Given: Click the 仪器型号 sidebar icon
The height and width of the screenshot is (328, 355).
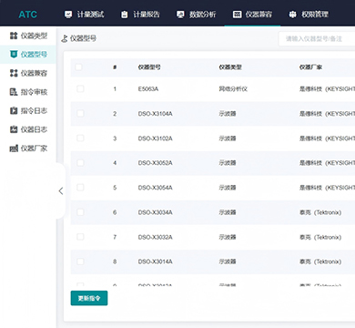Looking at the screenshot, I should tap(14, 55).
